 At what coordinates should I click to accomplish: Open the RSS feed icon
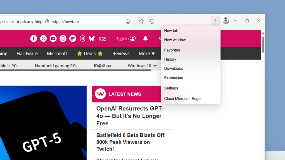102,39
